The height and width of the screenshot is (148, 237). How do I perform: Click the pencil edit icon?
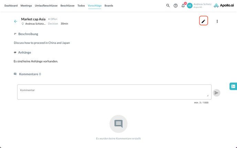pos(203,21)
